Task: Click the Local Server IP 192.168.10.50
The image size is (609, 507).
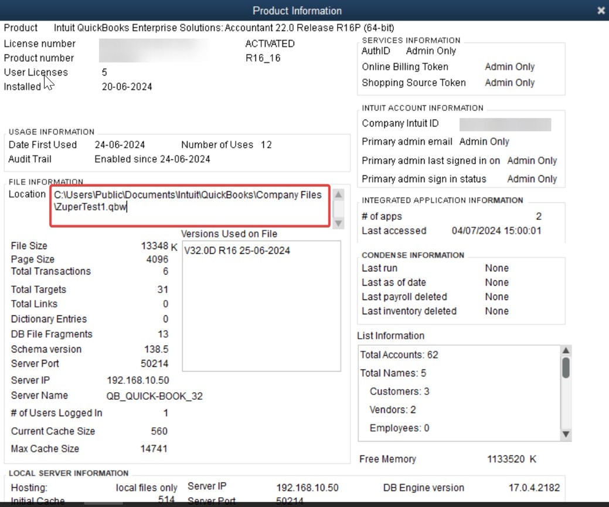Action: click(x=307, y=488)
